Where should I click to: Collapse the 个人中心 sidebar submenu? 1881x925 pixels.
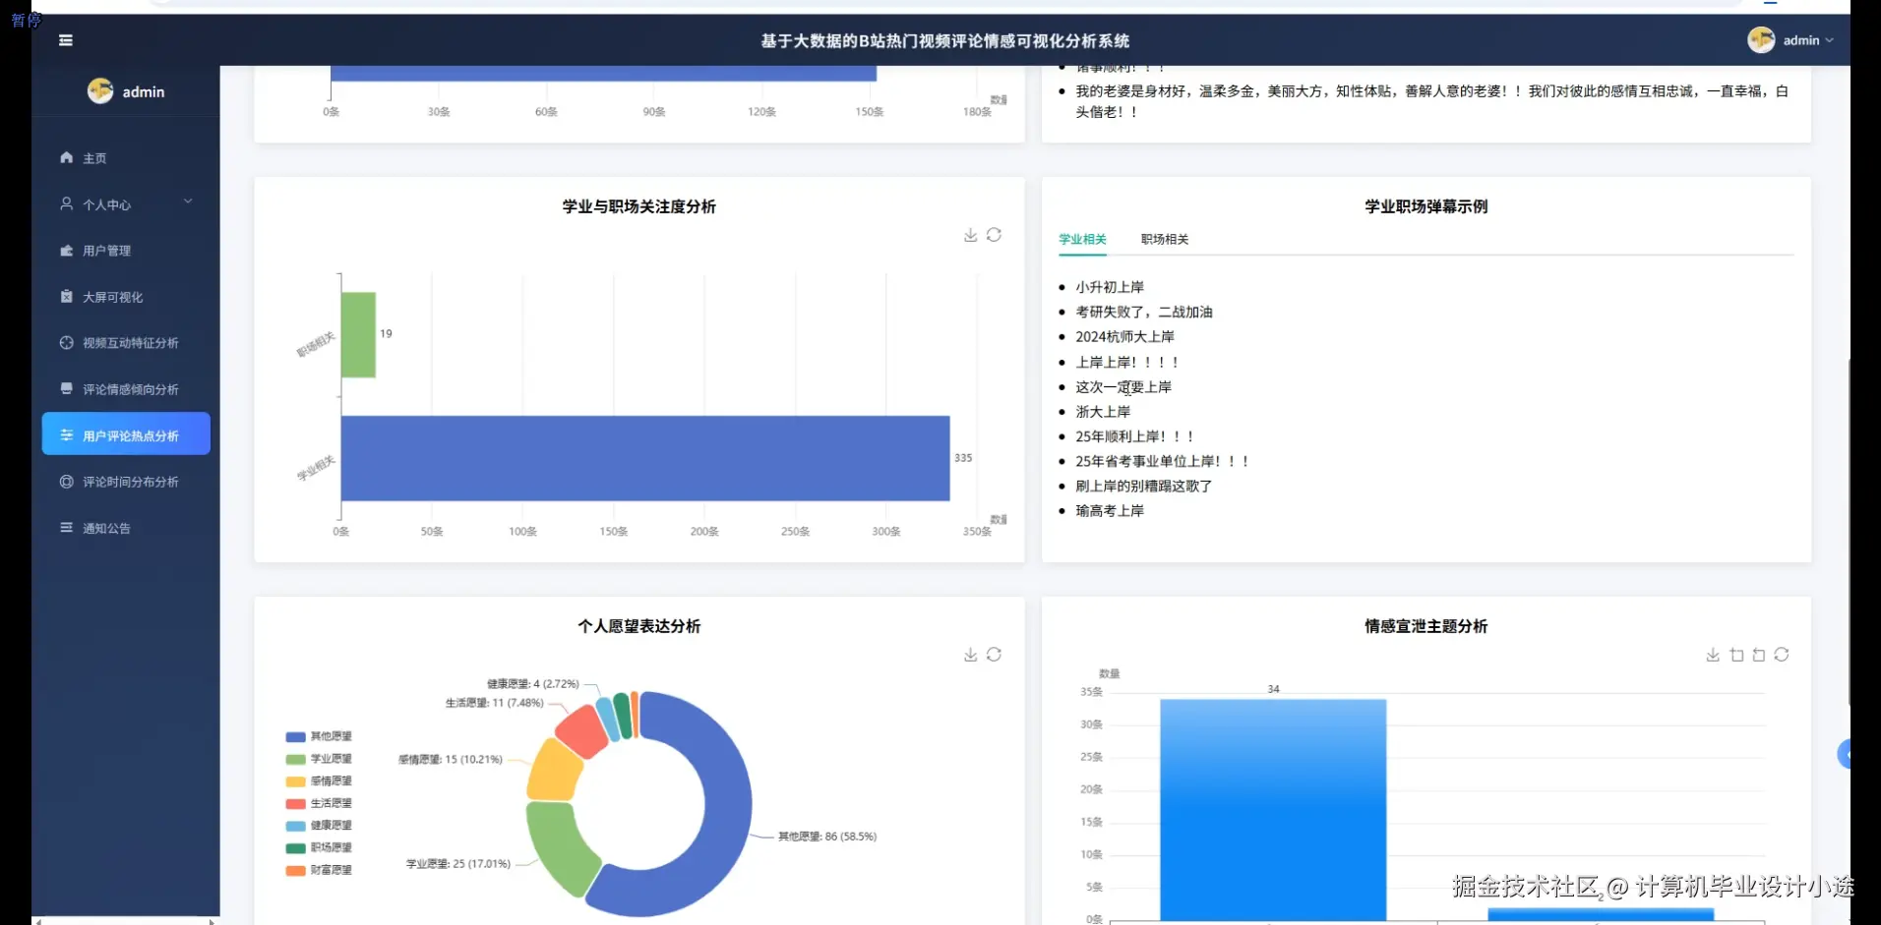tap(188, 202)
